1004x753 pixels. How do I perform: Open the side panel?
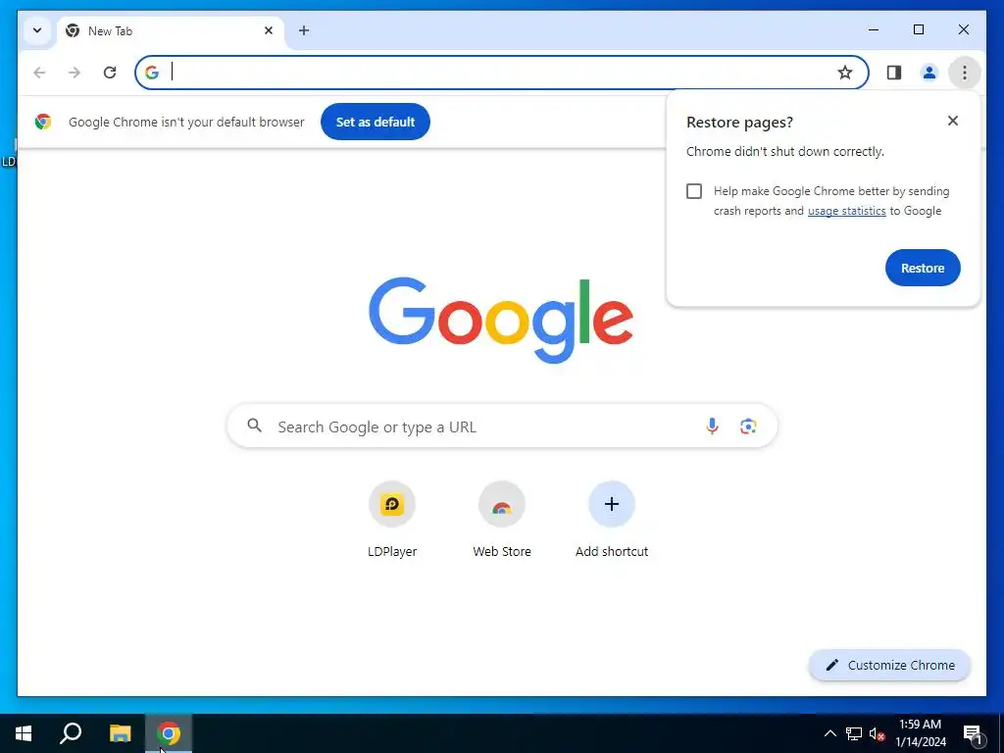tap(894, 73)
